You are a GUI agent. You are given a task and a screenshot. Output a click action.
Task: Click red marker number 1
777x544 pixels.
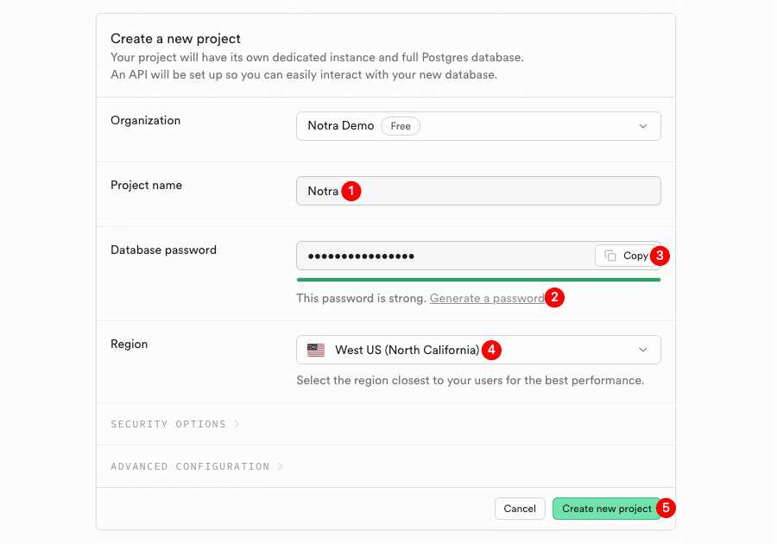[x=351, y=191]
